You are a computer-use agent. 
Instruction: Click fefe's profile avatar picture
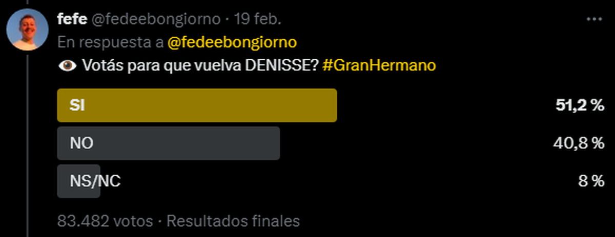coord(27,30)
